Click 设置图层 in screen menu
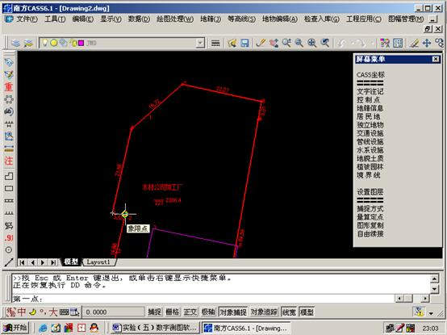The image size is (447, 335). point(370,192)
